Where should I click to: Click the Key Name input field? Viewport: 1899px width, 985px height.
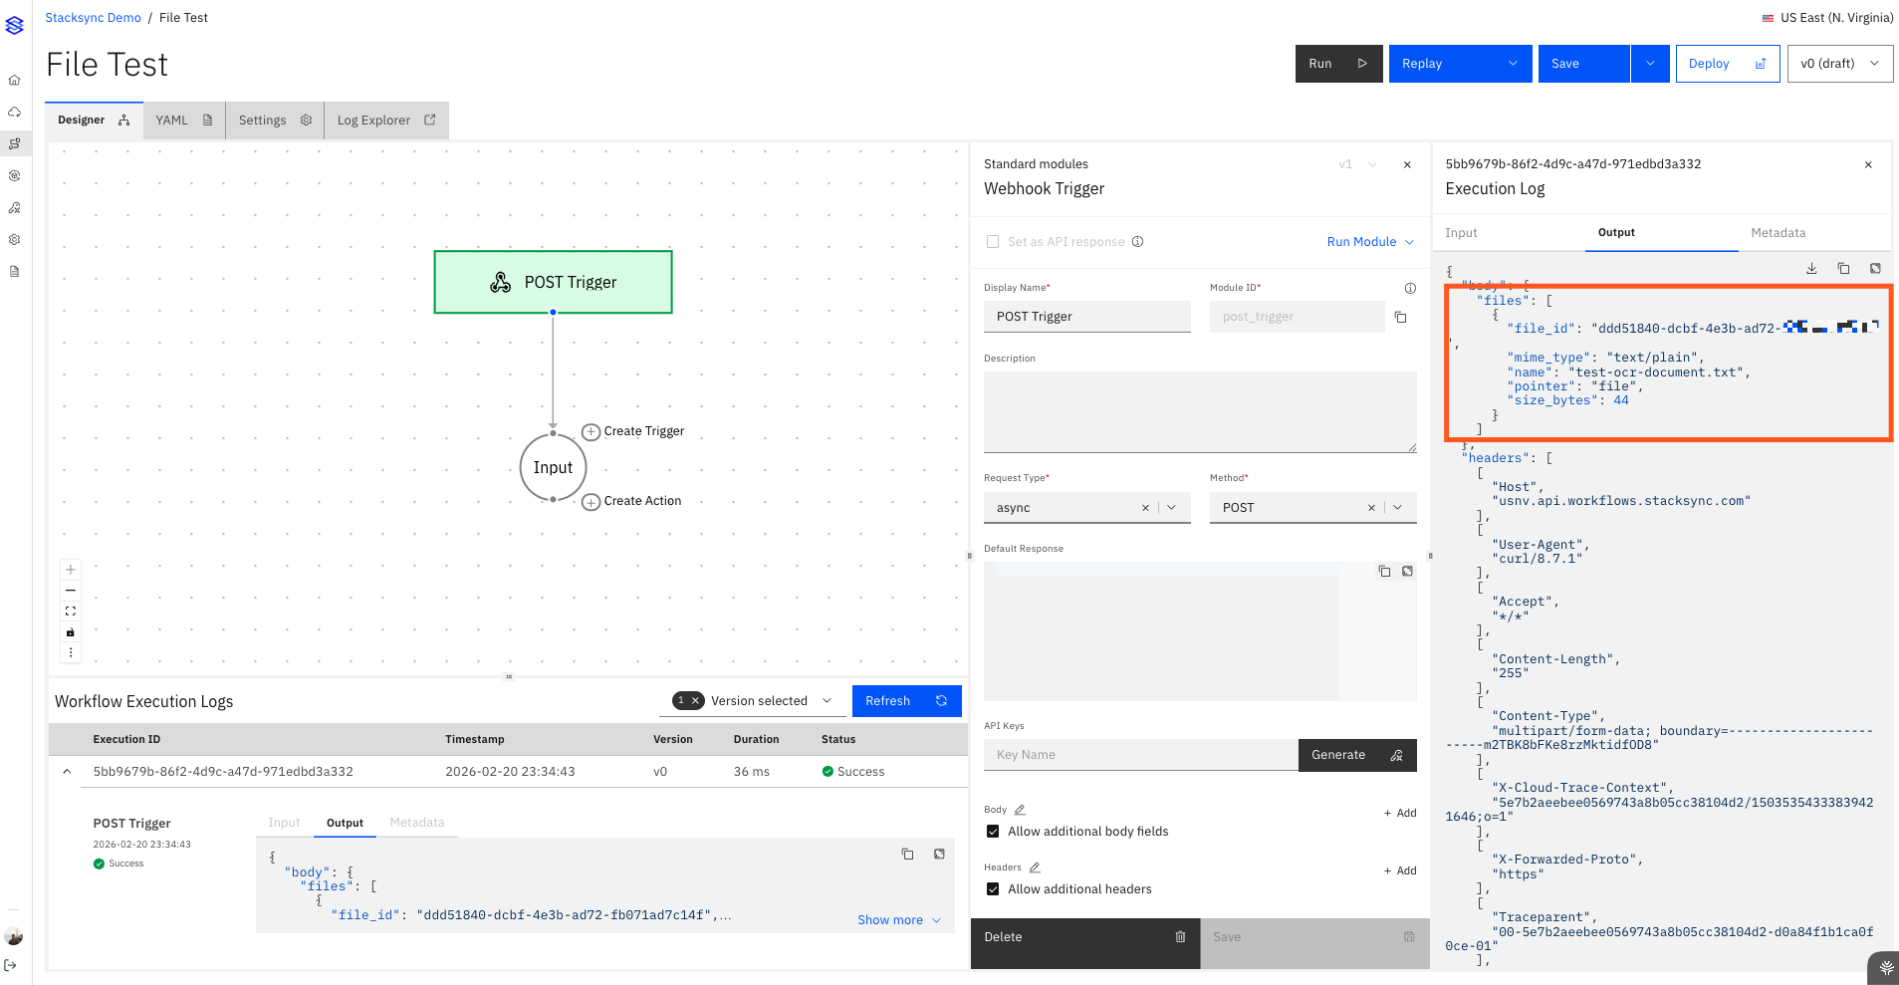1140,755
